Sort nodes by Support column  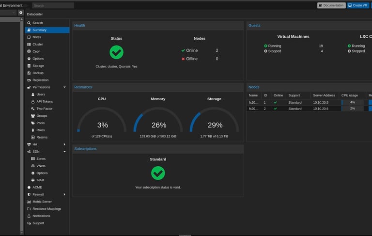pyautogui.click(x=298, y=95)
